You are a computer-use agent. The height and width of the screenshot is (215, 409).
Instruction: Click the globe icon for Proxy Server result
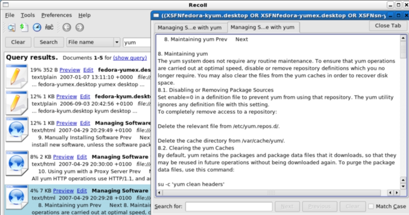17,163
